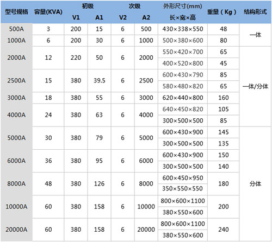Image resolution: width=272 pixels, height=242 pixels.
Task: Click the 500×380×600 dimension cell
Action: pyautogui.click(x=183, y=40)
